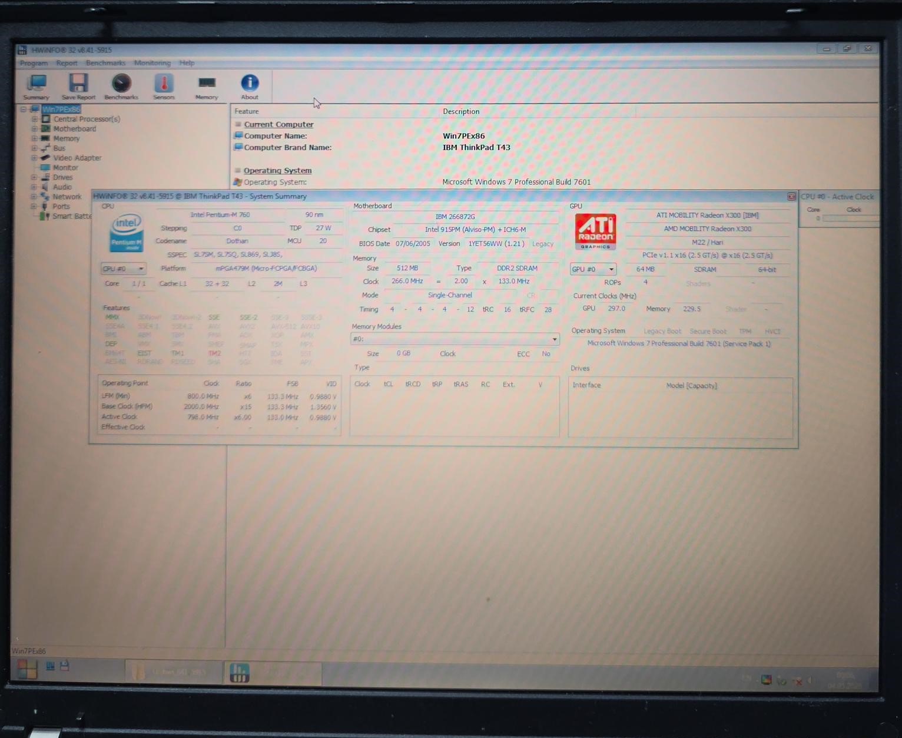This screenshot has width=902, height=738.
Task: Click the '1YET56WW (1.21)' BIOS version value
Action: 496,244
